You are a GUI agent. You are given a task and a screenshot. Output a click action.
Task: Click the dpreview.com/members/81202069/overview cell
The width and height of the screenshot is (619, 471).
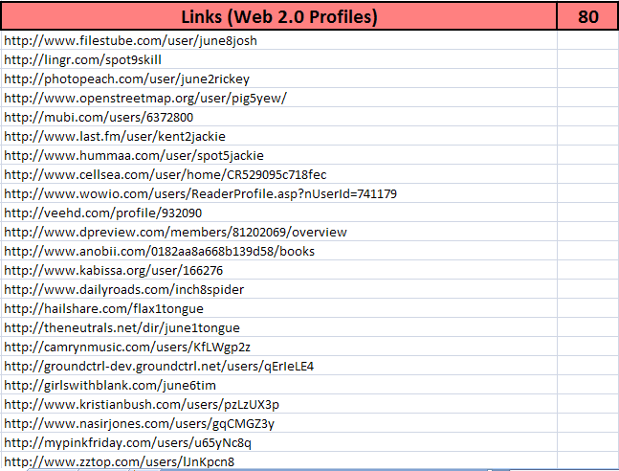(278, 232)
